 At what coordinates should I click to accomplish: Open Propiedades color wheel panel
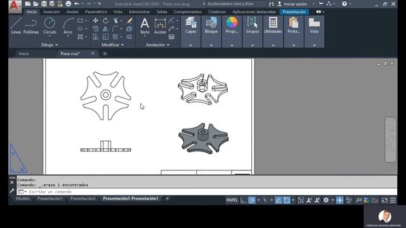click(232, 26)
